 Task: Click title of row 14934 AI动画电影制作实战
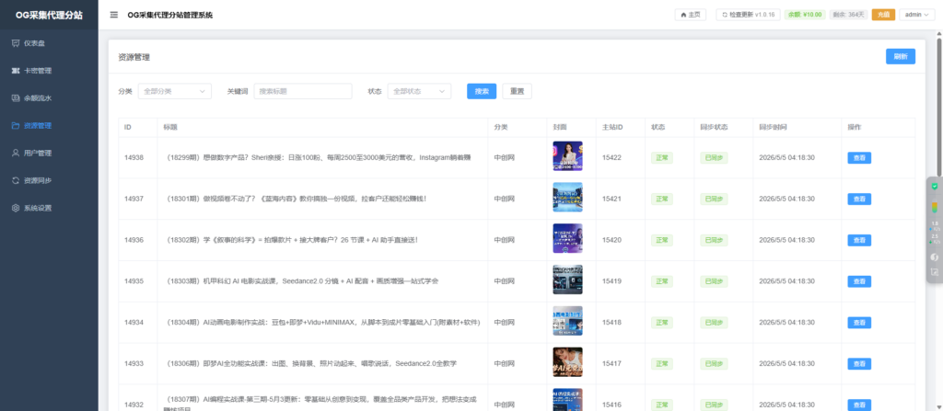[x=321, y=323]
